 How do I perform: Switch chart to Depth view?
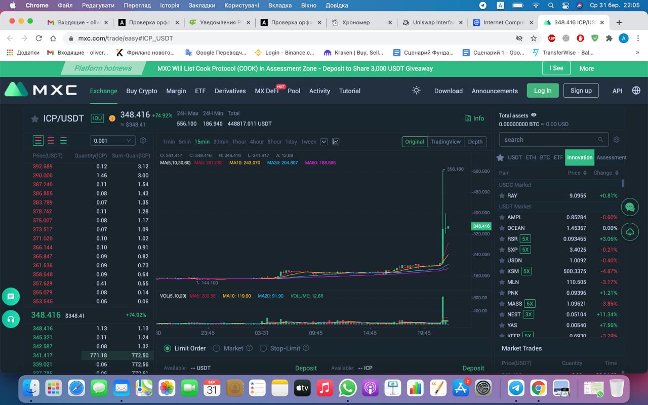point(475,142)
